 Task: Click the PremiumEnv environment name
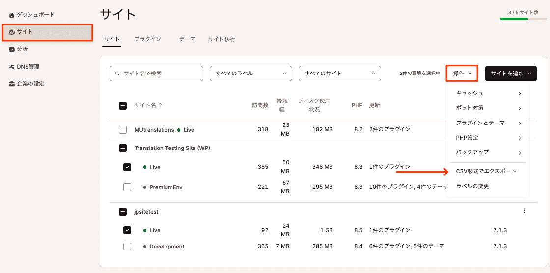pyautogui.click(x=166, y=187)
